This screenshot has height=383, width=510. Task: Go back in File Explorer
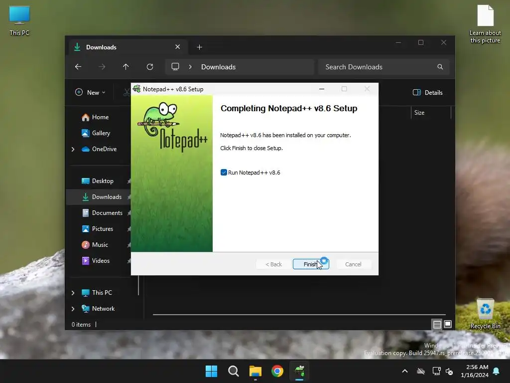[x=78, y=67]
